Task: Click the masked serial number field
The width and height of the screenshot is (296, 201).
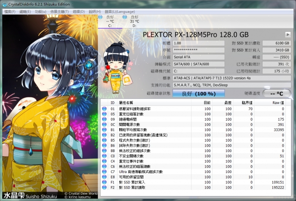Action: point(199,50)
